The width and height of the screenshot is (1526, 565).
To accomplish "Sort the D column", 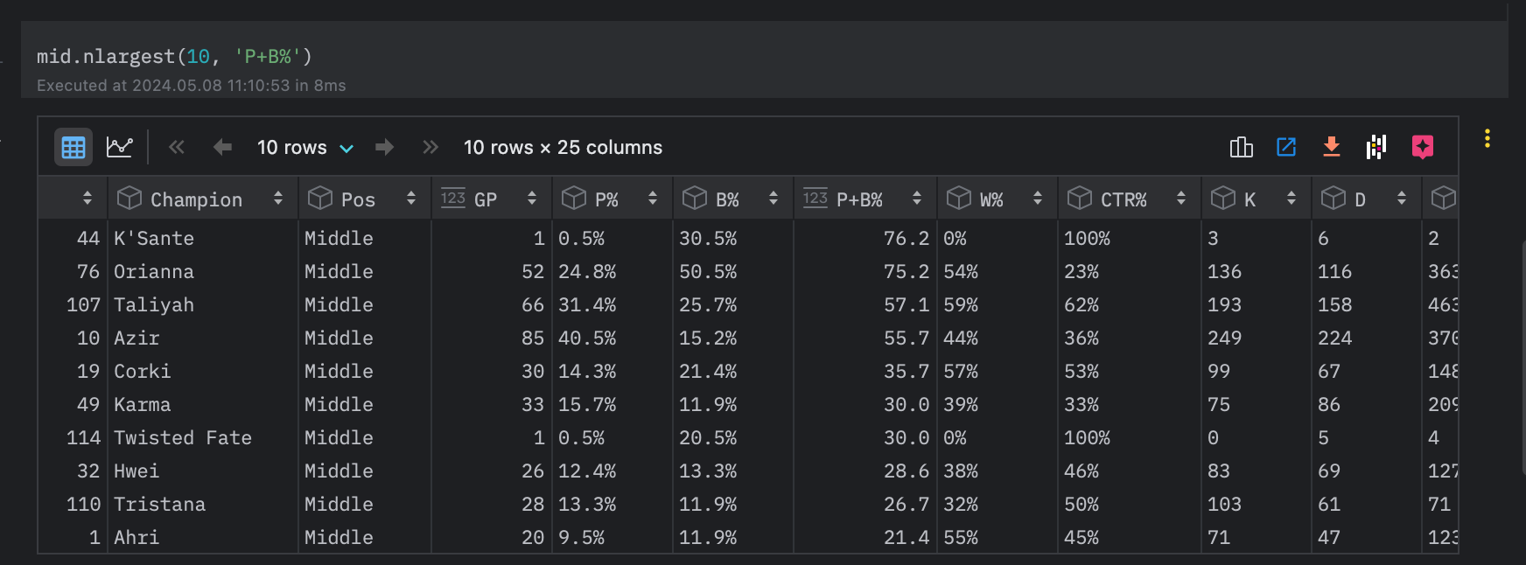I will tap(1402, 199).
